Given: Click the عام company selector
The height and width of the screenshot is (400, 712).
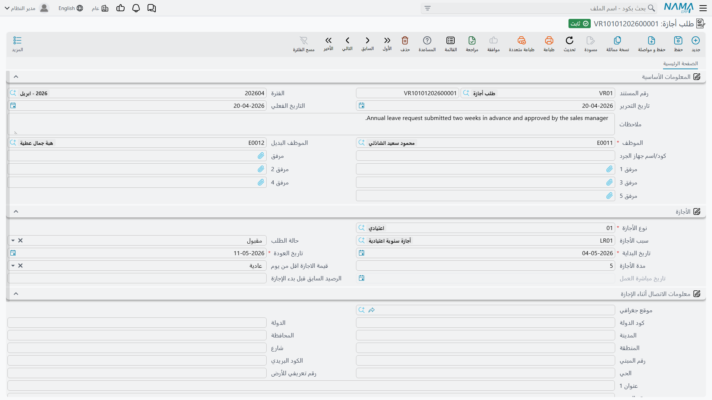Looking at the screenshot, I should pos(100,8).
